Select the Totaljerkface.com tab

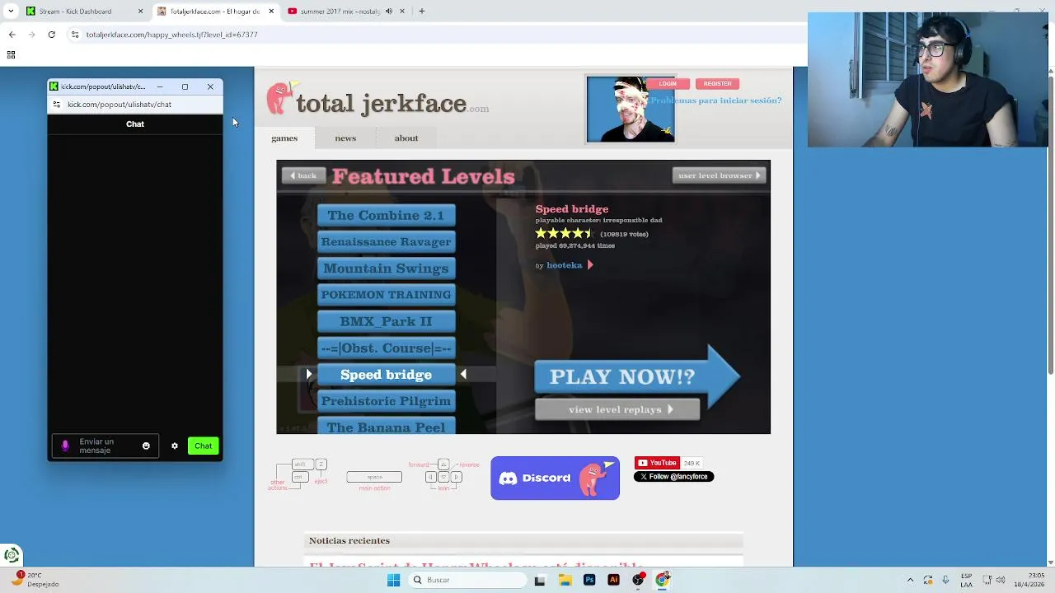tap(214, 12)
